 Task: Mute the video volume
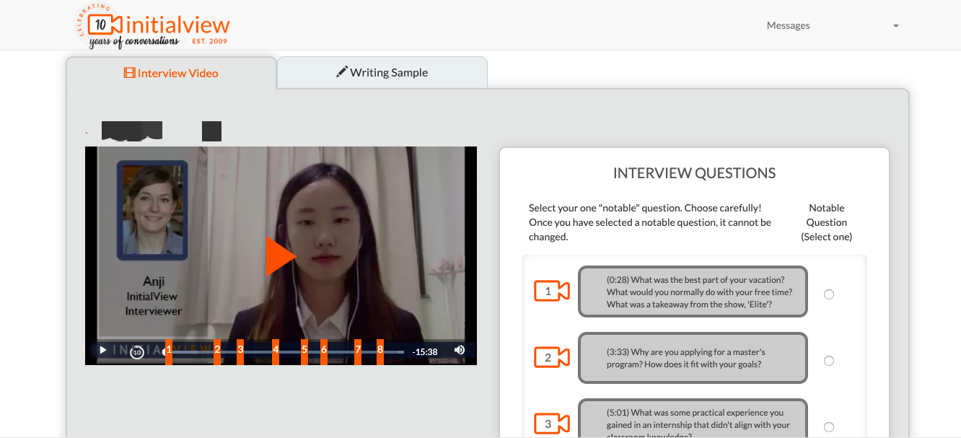coord(459,351)
